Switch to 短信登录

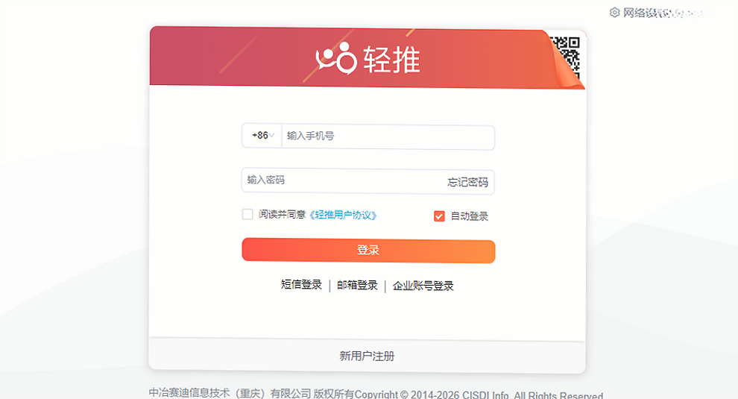pyautogui.click(x=301, y=285)
